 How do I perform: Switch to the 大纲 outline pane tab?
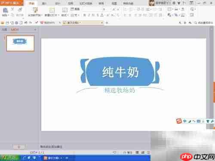pos(4,30)
